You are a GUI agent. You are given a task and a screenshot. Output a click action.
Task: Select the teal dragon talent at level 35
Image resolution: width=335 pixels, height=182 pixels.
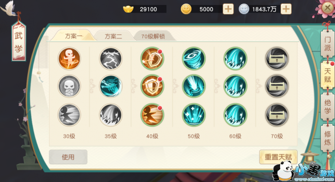click(111, 86)
